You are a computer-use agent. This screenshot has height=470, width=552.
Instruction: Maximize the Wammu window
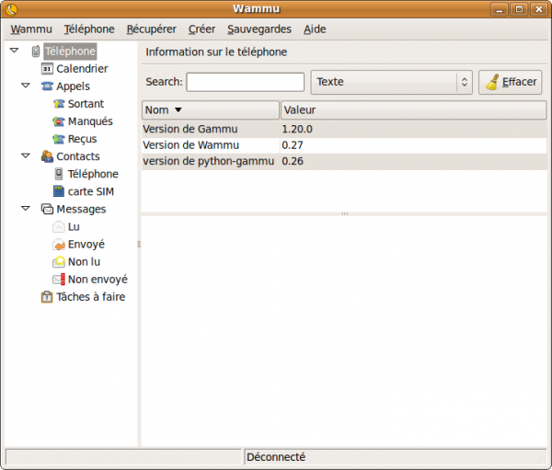point(519,9)
